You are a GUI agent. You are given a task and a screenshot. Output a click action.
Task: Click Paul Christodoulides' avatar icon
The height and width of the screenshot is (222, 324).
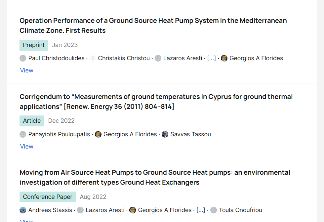[23, 58]
